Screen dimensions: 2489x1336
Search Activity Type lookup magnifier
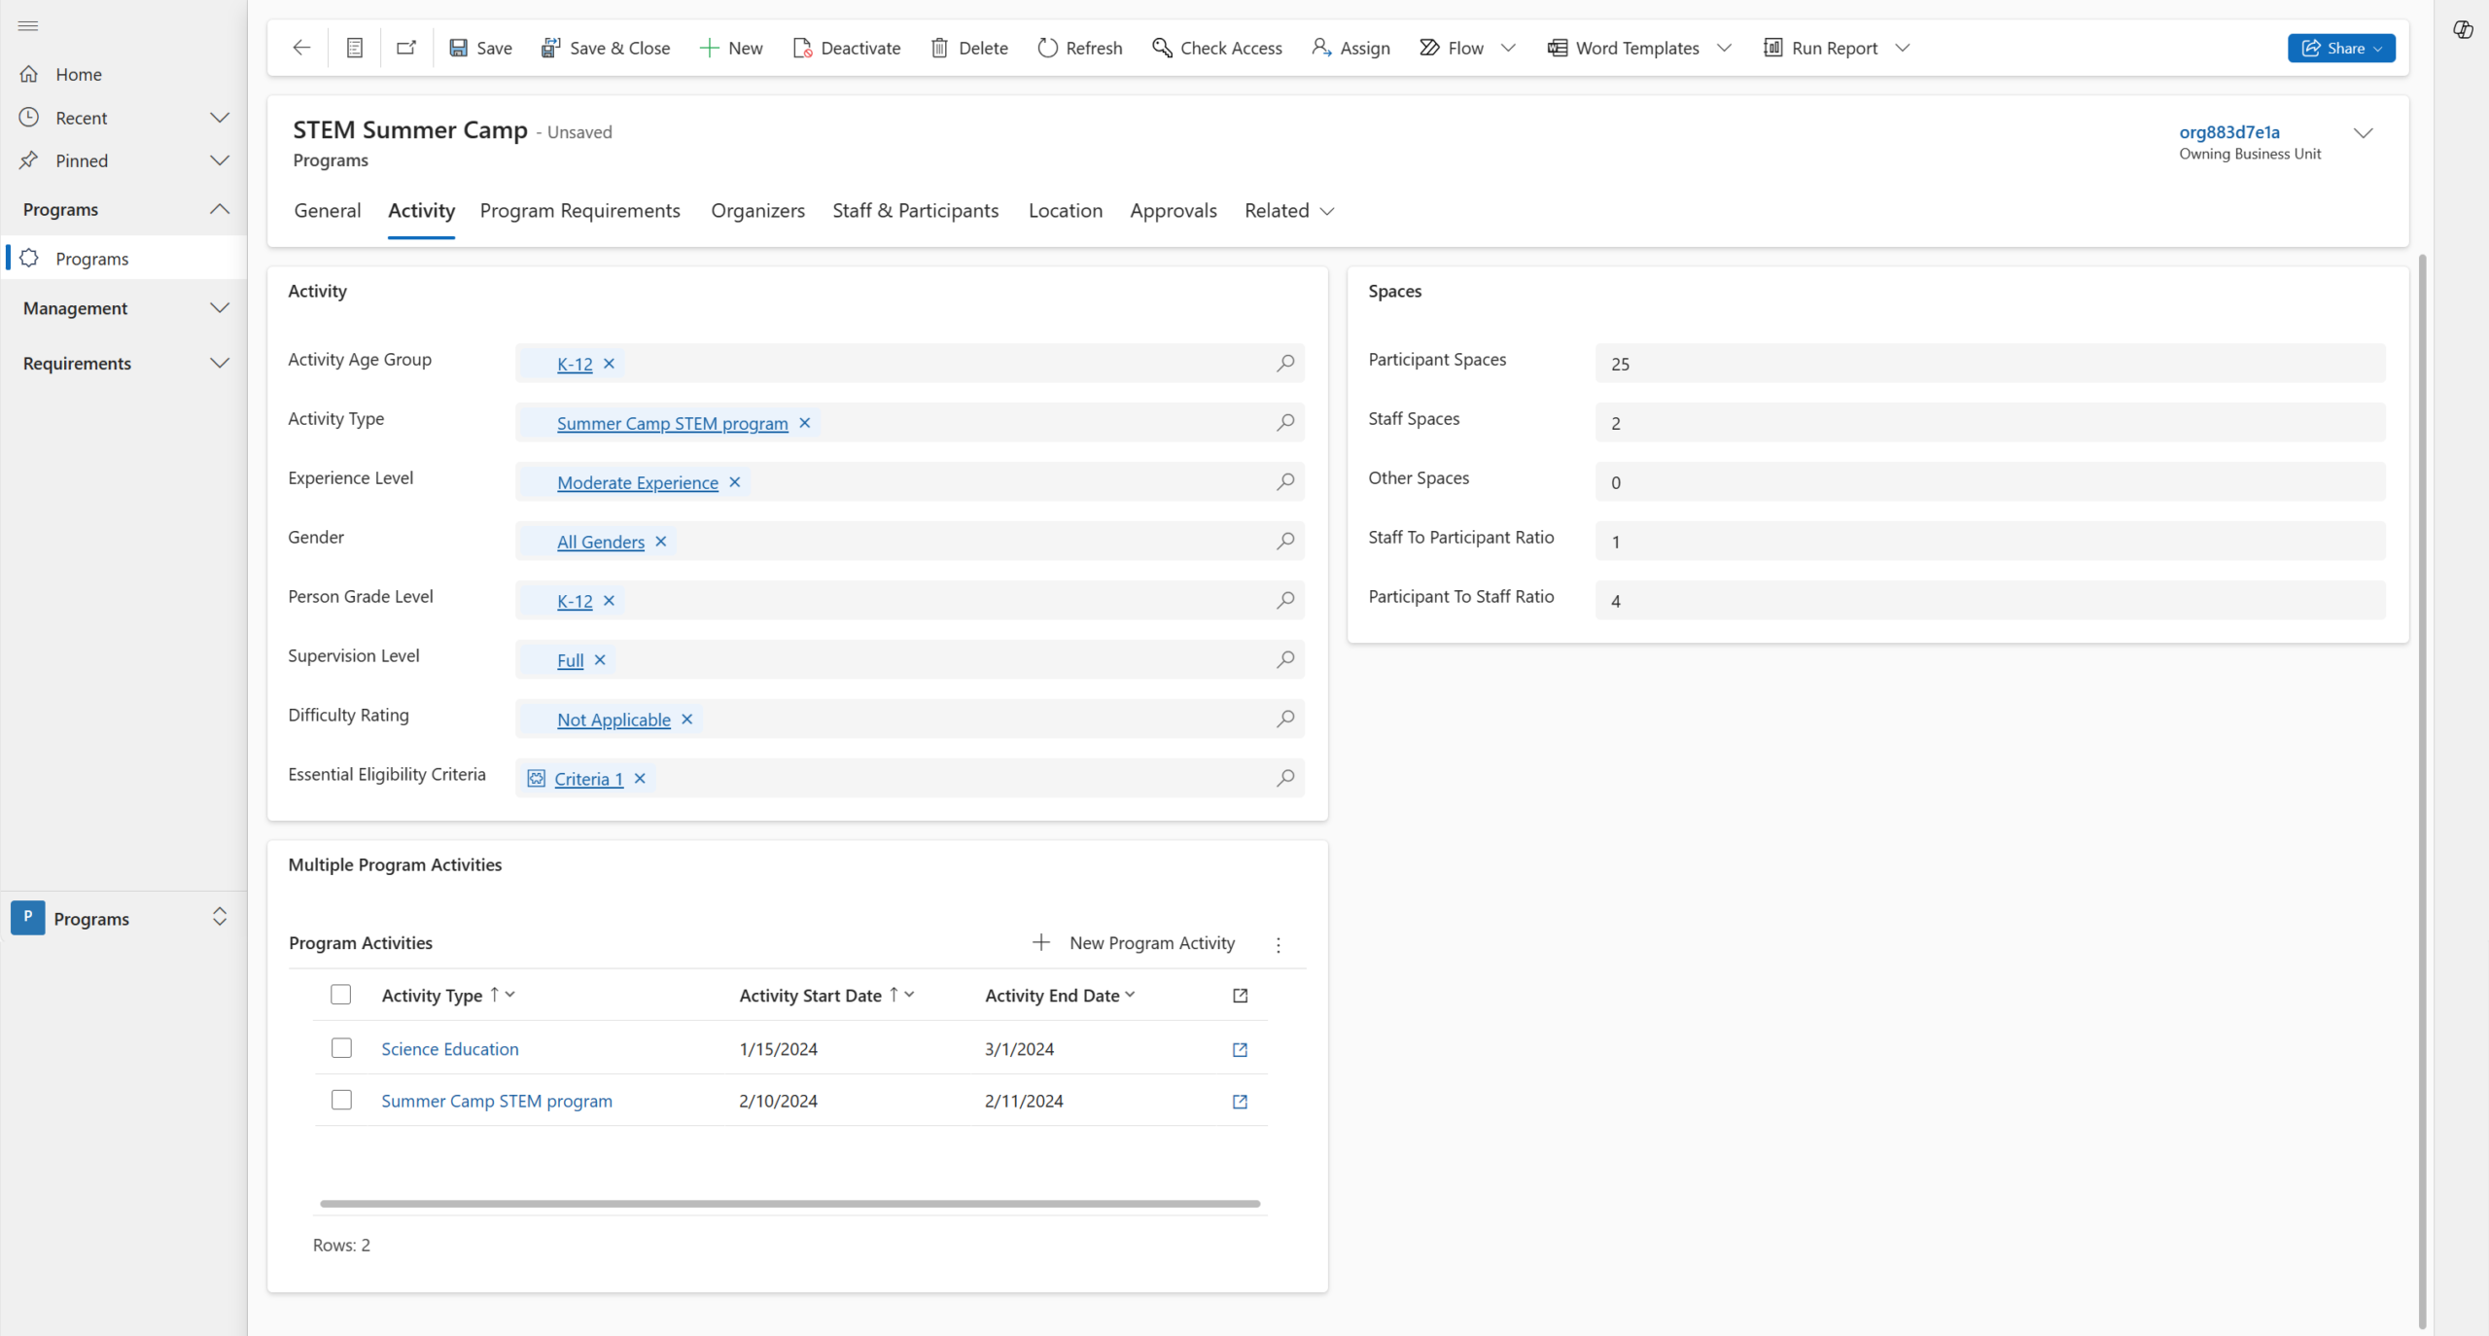coord(1285,423)
